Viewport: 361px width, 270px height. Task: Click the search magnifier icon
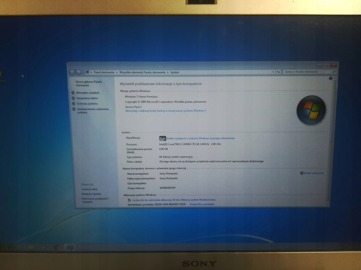coord(334,72)
